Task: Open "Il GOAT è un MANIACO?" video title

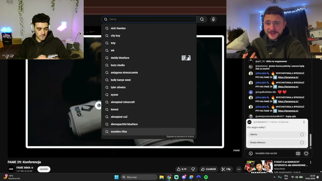Action: 291,164
